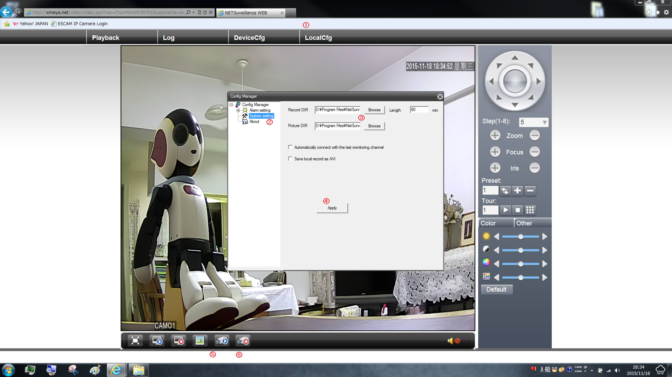Click the snapshot picture icon
672x377 pixels.
[199, 341]
